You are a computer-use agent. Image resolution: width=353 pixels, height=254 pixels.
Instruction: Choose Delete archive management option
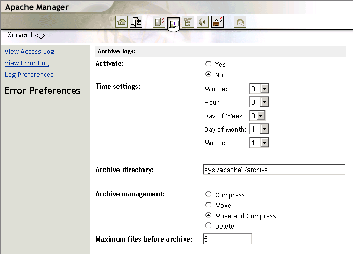pyautogui.click(x=208, y=225)
